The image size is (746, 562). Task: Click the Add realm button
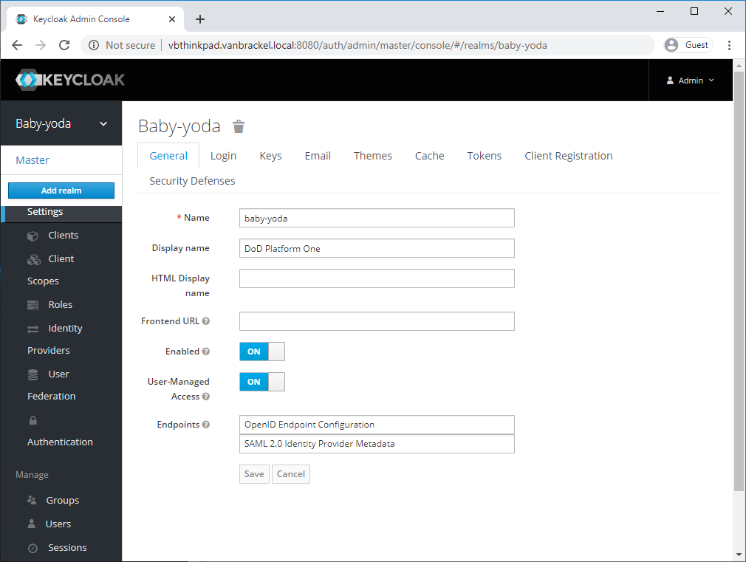[61, 191]
